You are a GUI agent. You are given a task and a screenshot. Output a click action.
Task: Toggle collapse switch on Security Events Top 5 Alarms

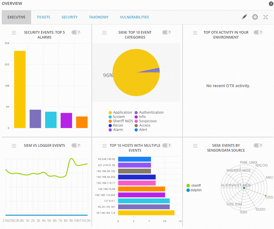(74, 33)
